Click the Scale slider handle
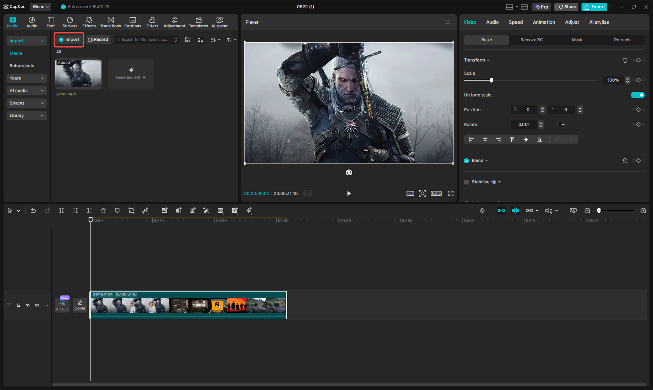 pyautogui.click(x=491, y=80)
